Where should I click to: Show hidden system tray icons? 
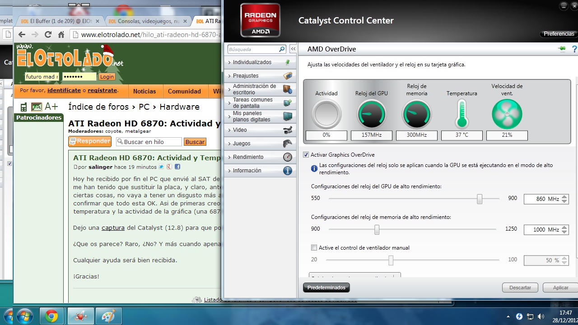point(508,316)
